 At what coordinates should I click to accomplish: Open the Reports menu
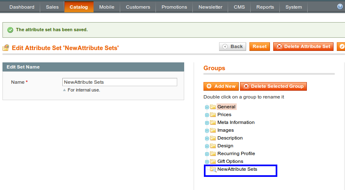pos(265,7)
